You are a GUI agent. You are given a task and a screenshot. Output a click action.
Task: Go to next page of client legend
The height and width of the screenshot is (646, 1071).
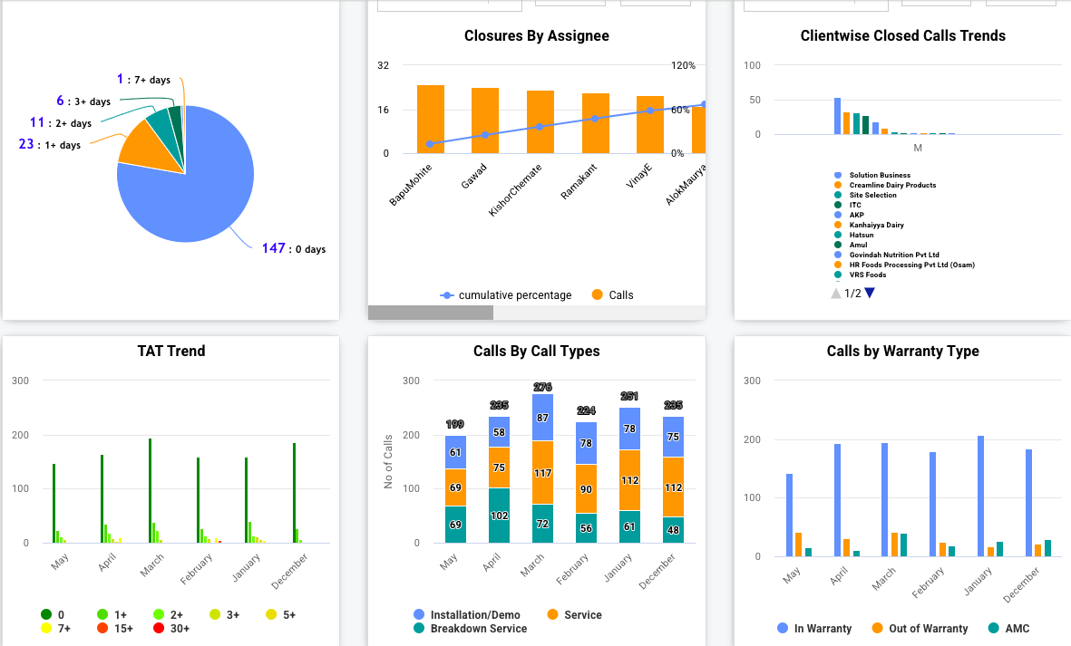pyautogui.click(x=870, y=293)
